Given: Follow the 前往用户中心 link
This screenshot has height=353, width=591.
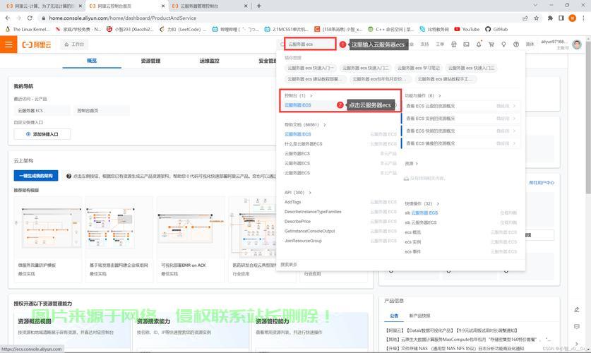Looking at the screenshot, I should [542, 183].
